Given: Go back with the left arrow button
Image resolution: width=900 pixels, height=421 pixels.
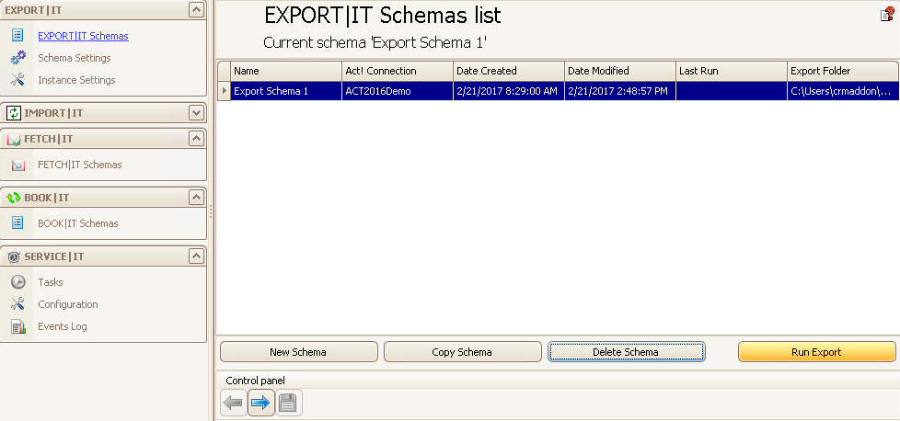Looking at the screenshot, I should 234,404.
